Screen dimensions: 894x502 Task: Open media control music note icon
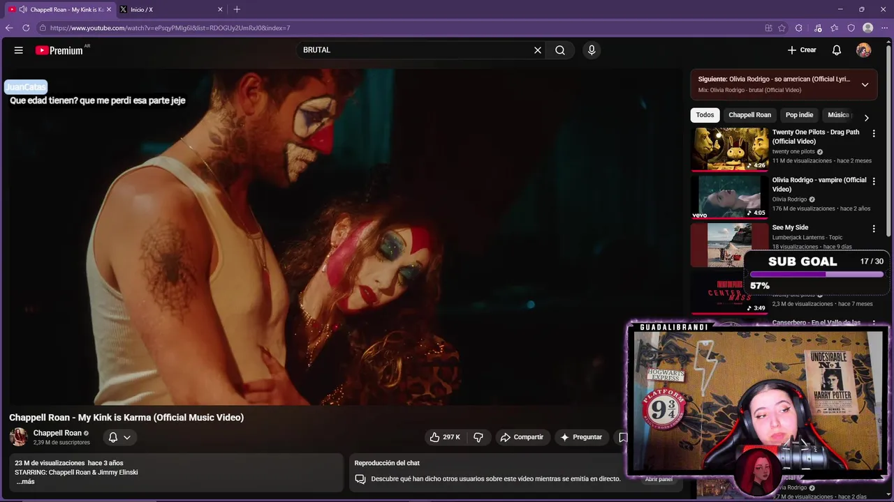pyautogui.click(x=818, y=28)
